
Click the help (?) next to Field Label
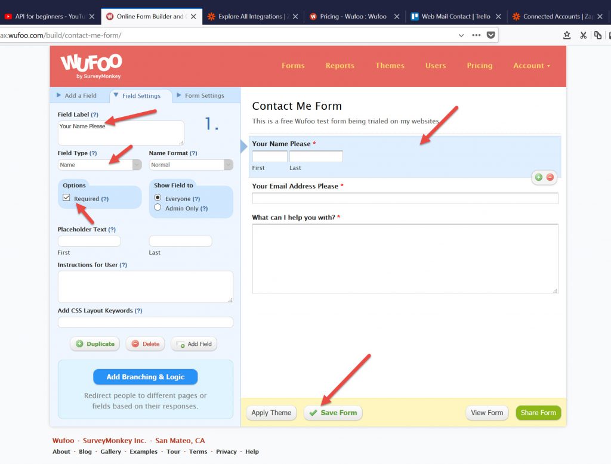[x=95, y=115]
